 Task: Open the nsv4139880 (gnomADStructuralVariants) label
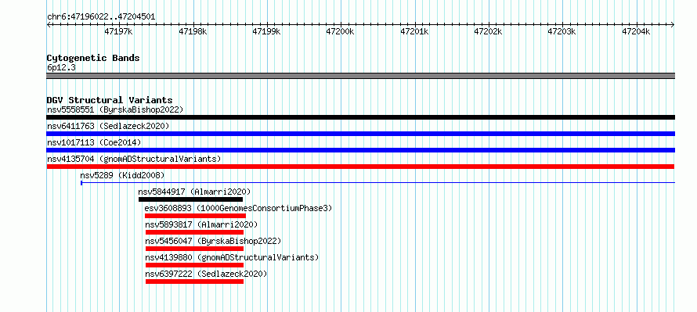point(232,257)
